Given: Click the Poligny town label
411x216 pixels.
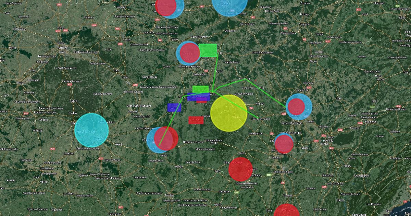Looking at the screenshot, I should tap(347, 165).
